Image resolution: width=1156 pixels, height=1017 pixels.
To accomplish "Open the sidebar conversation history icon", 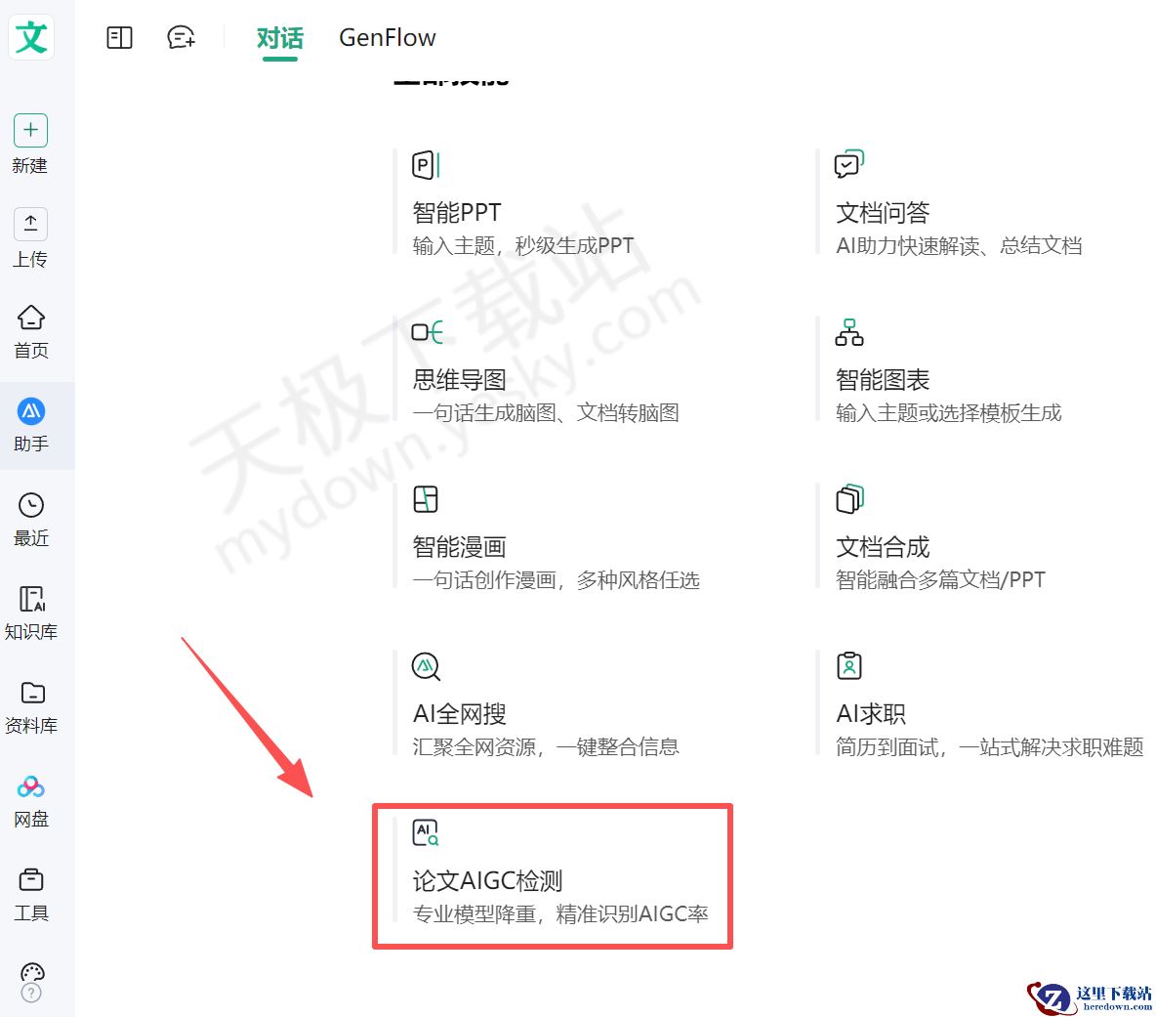I will tap(118, 36).
